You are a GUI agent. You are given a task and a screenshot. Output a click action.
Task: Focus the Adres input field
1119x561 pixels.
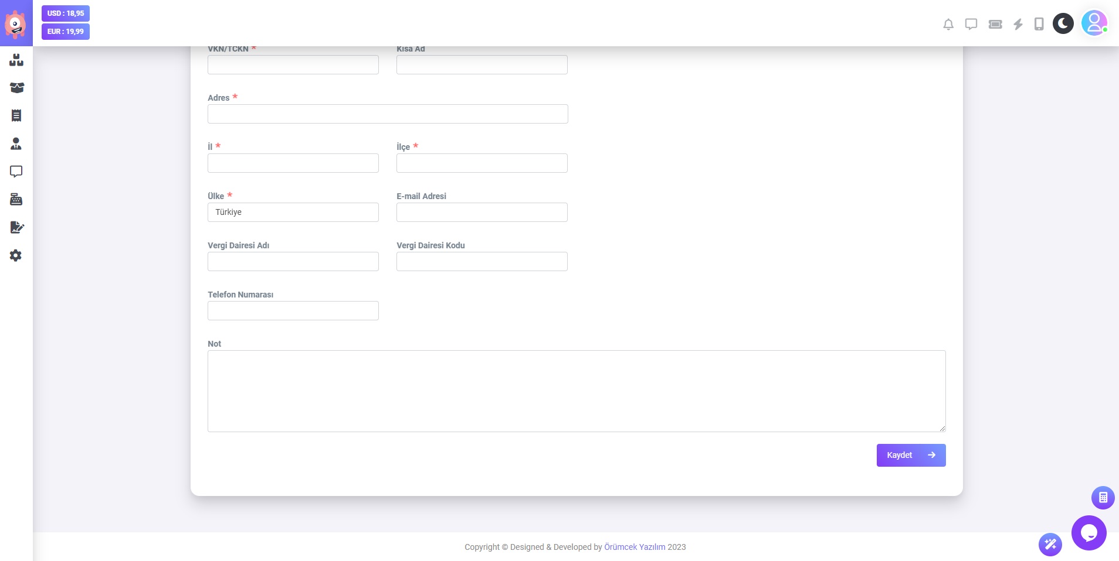pos(388,114)
